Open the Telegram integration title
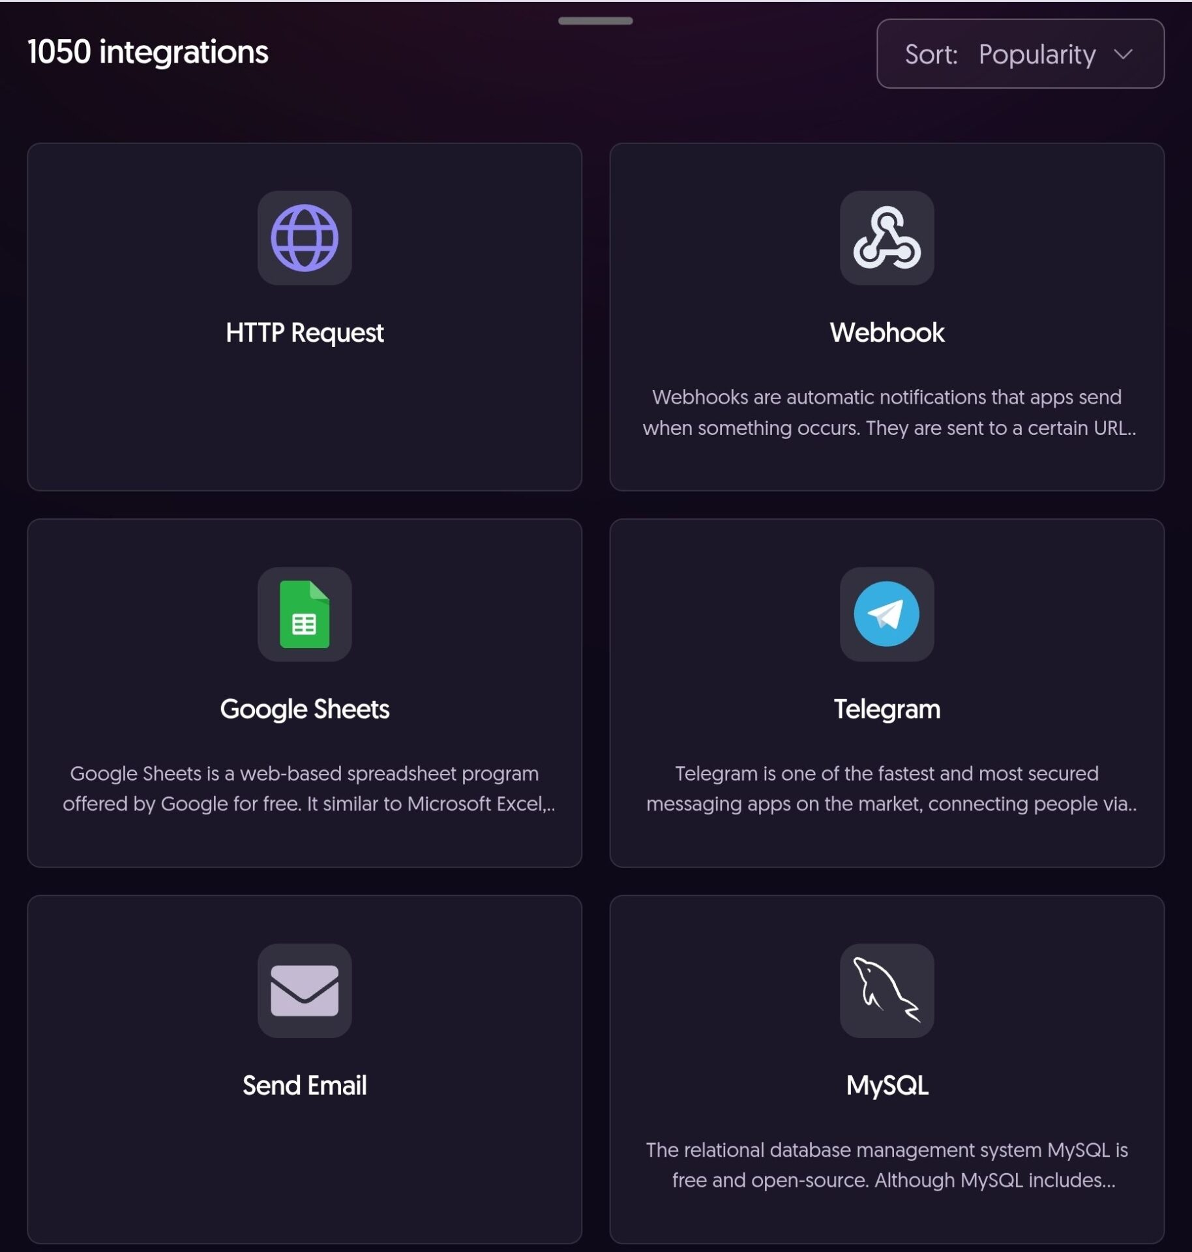Image resolution: width=1192 pixels, height=1252 pixels. (x=887, y=709)
